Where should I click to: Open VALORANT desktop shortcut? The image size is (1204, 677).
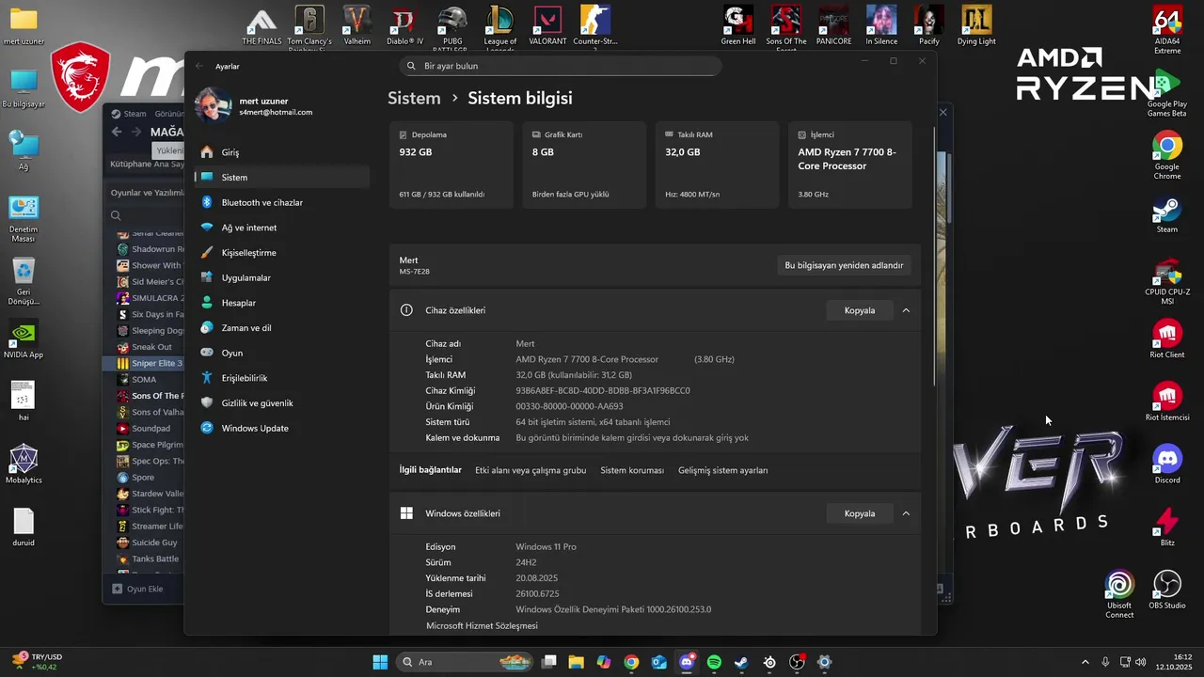pyautogui.click(x=547, y=25)
